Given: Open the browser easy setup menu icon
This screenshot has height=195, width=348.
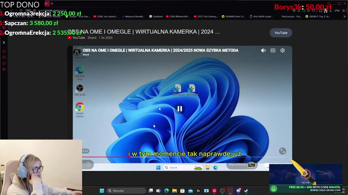Looking at the screenshot, I should click(x=344, y=11).
